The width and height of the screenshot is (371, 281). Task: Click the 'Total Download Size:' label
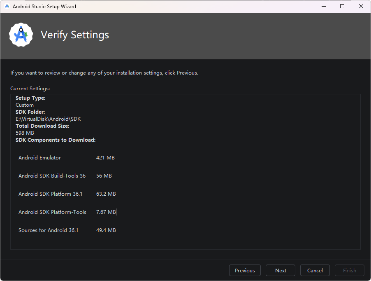pos(42,126)
